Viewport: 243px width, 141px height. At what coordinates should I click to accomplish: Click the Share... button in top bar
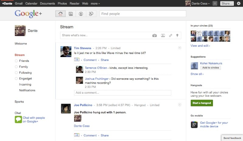tap(227, 3)
